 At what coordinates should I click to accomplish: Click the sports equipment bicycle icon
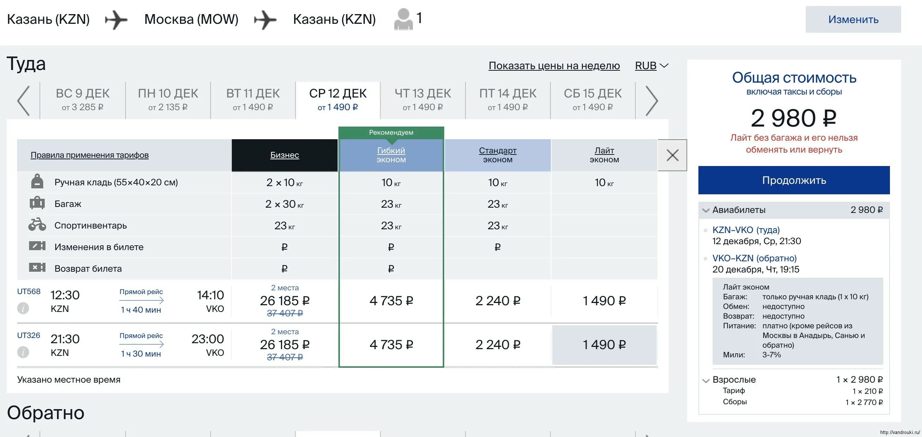click(x=37, y=225)
